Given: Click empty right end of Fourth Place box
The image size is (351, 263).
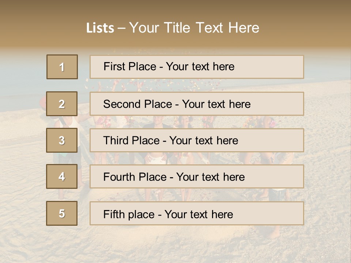Looking at the screenshot, I should coord(280,177).
